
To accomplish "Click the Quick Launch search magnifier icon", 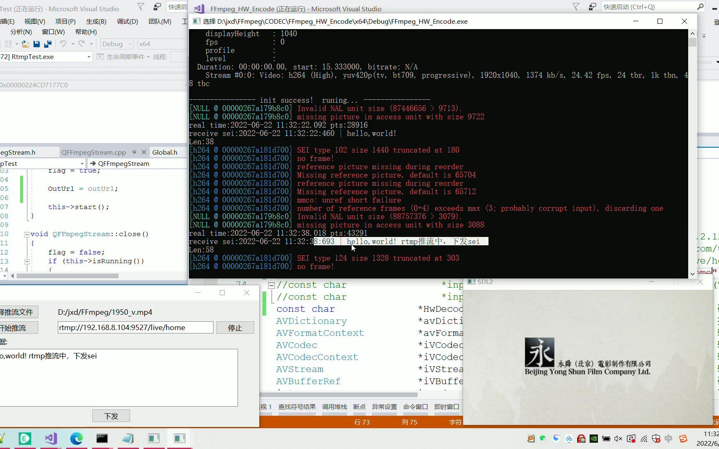I will (x=700, y=7).
